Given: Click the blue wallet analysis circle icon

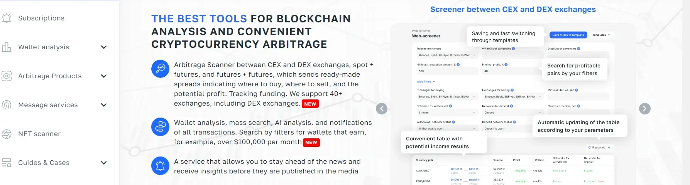Looking at the screenshot, I should 160,127.
